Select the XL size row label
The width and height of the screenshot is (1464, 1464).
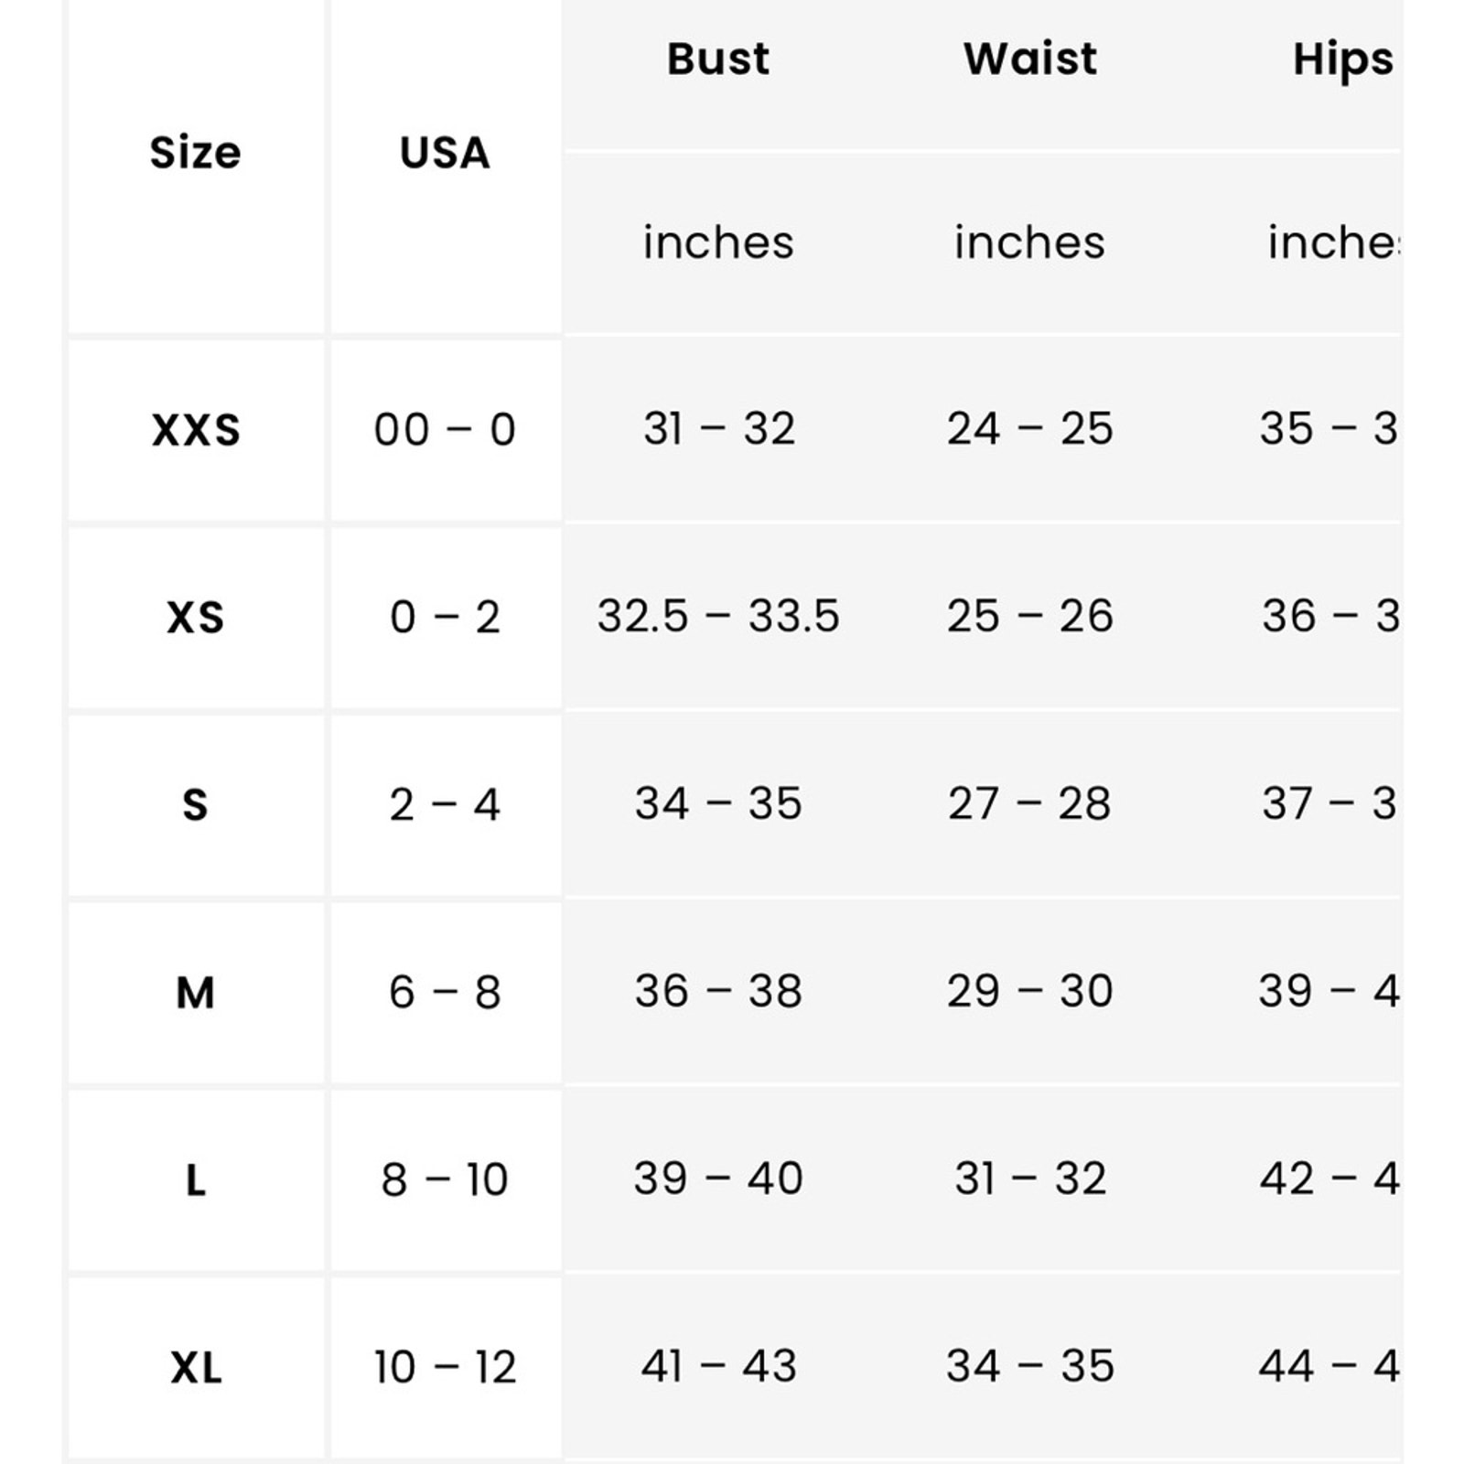click(x=196, y=1368)
